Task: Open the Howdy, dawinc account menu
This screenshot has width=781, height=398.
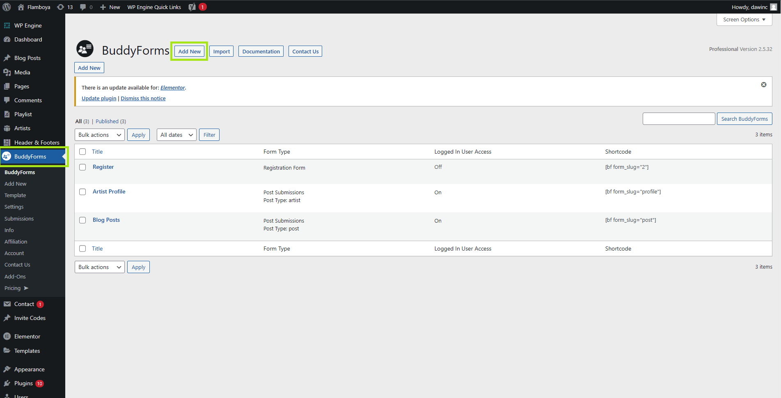Action: [x=754, y=7]
